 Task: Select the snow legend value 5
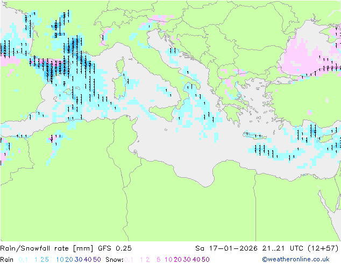click(x=159, y=260)
